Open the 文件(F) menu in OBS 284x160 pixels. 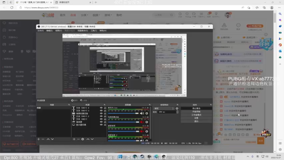pyautogui.click(x=40, y=31)
